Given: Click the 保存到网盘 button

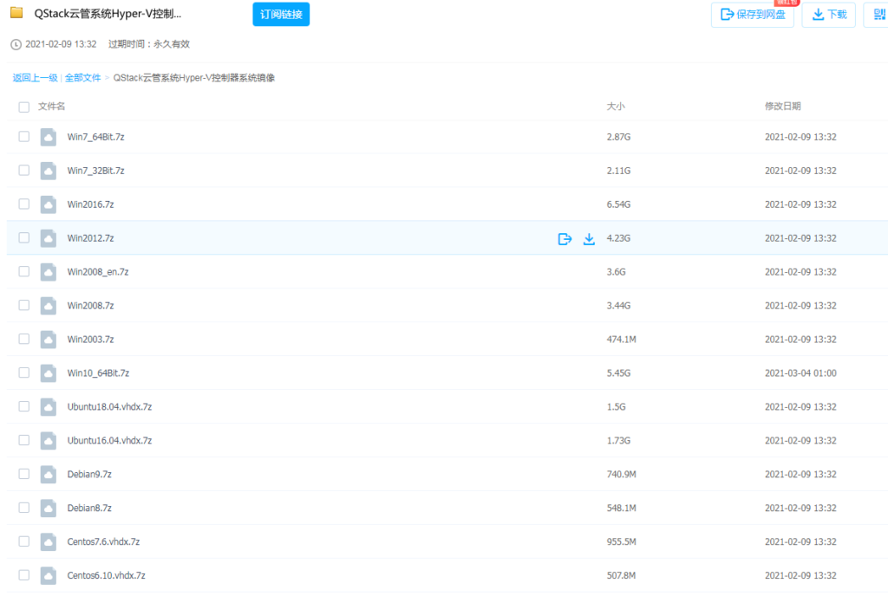Looking at the screenshot, I should [753, 14].
